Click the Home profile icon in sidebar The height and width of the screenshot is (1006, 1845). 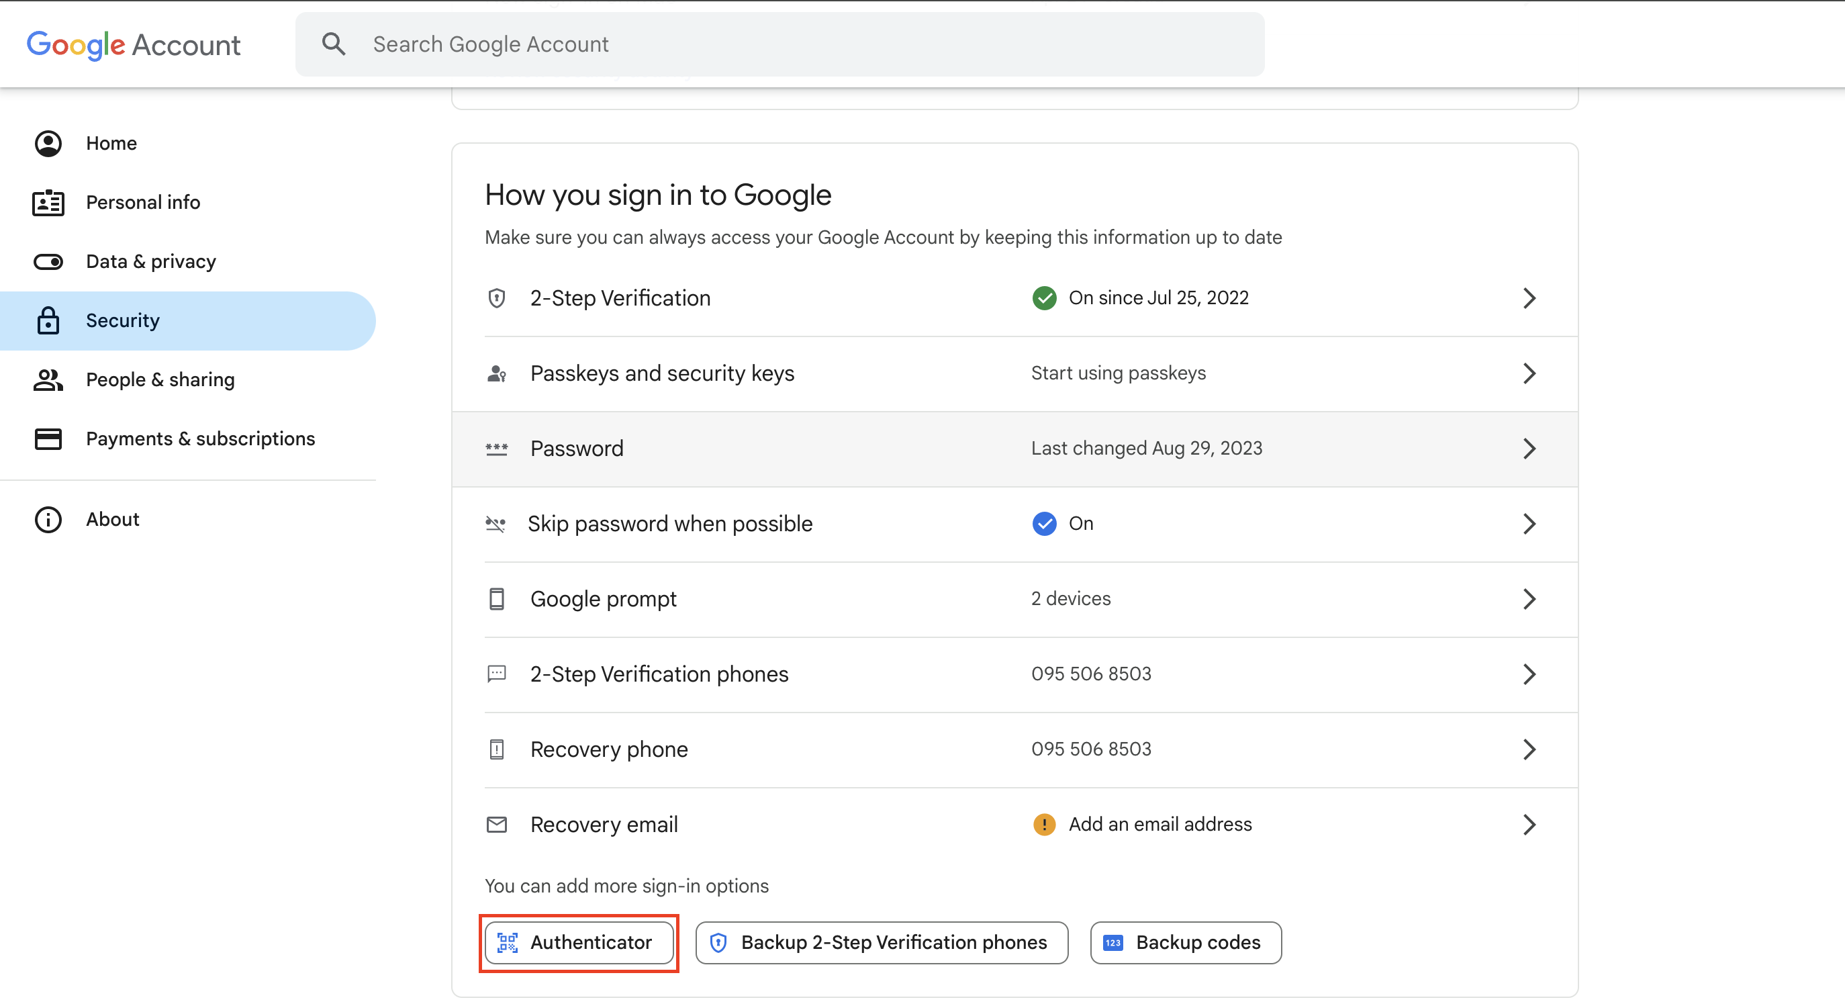point(48,143)
